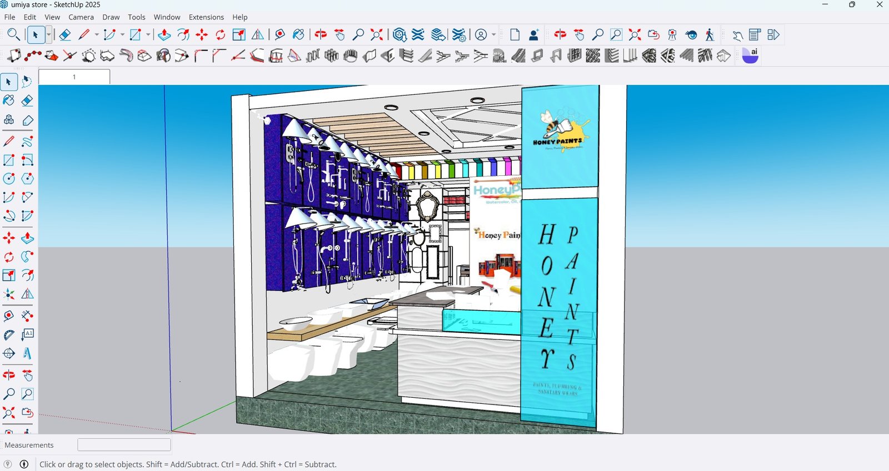Activate the 3D Text tool
Image resolution: width=889 pixels, height=471 pixels.
[x=27, y=353]
